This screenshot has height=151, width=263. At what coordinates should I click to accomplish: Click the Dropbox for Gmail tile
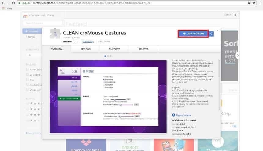86,145
